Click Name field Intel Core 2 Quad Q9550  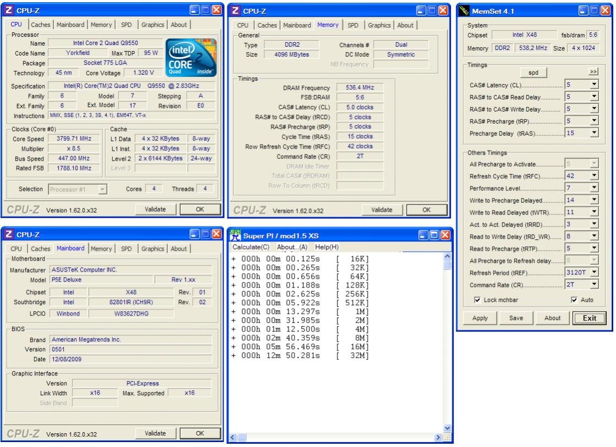pyautogui.click(x=105, y=43)
